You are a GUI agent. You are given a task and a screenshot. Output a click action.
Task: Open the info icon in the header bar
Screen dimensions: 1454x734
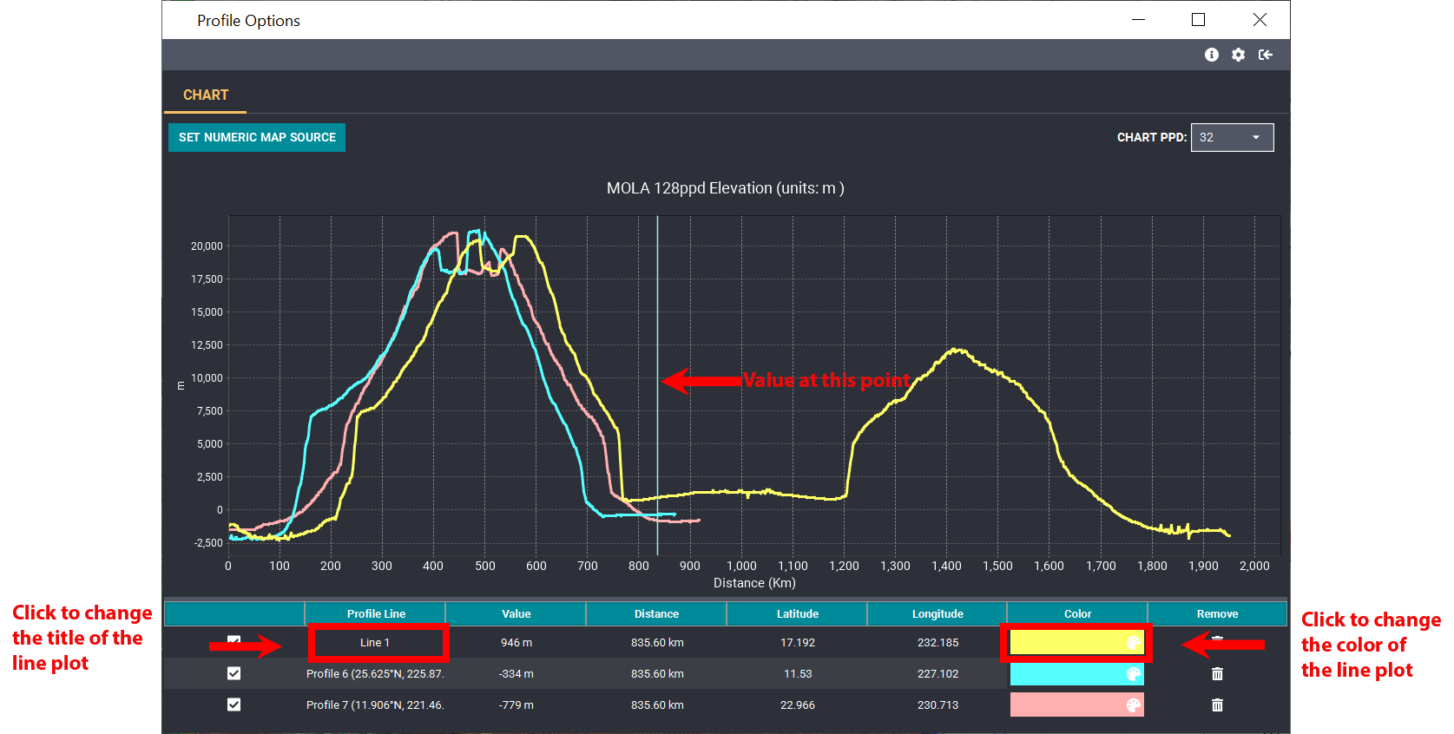[x=1212, y=55]
